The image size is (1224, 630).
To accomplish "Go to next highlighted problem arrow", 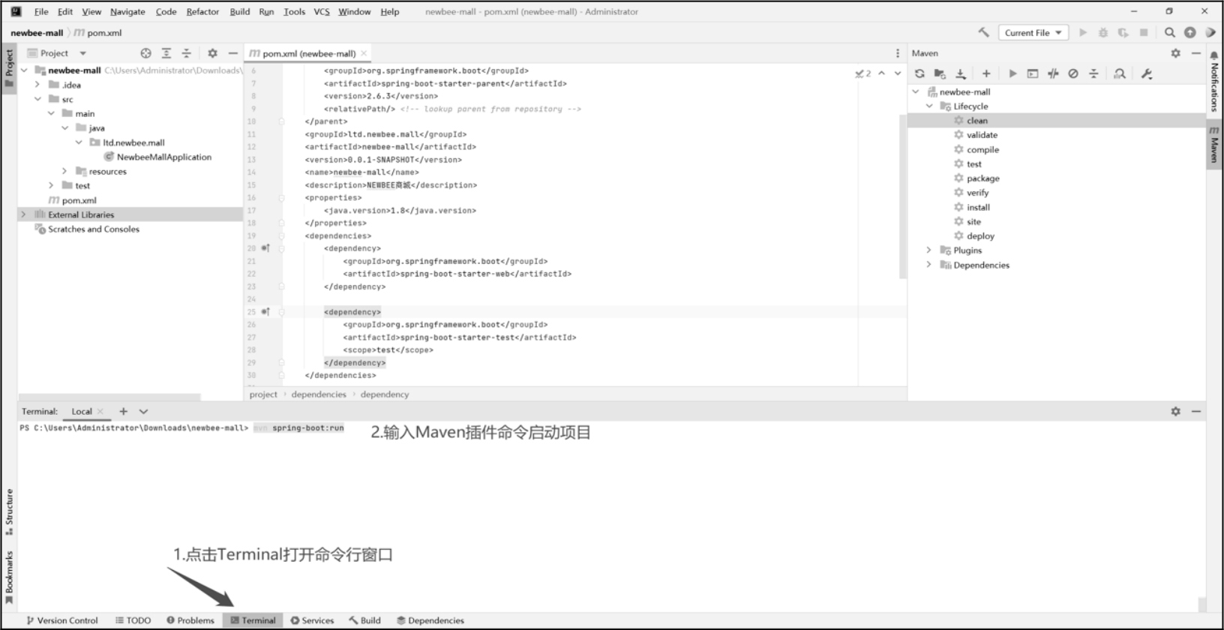I will click(x=898, y=73).
